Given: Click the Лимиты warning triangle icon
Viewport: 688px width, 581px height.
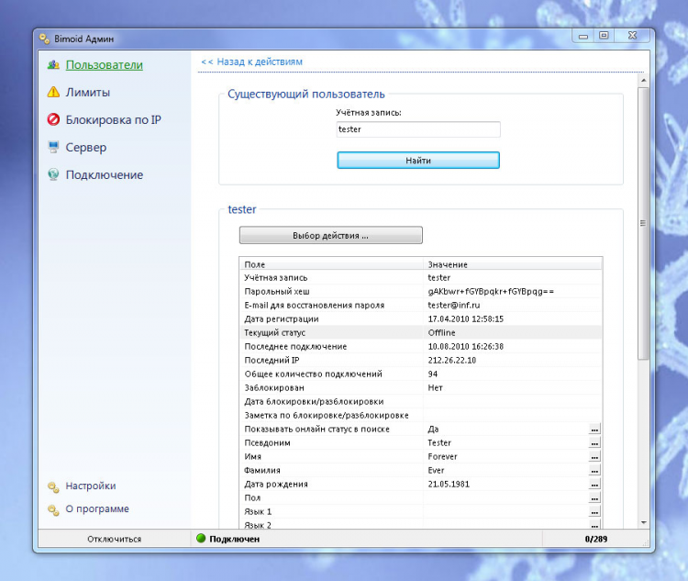Looking at the screenshot, I should (53, 92).
